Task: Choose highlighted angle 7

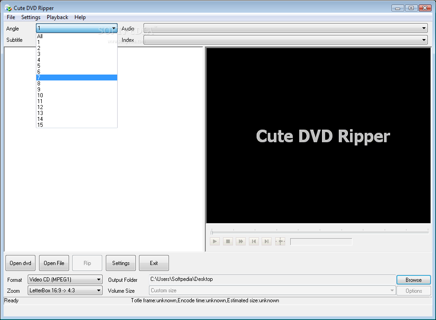Action: point(77,78)
